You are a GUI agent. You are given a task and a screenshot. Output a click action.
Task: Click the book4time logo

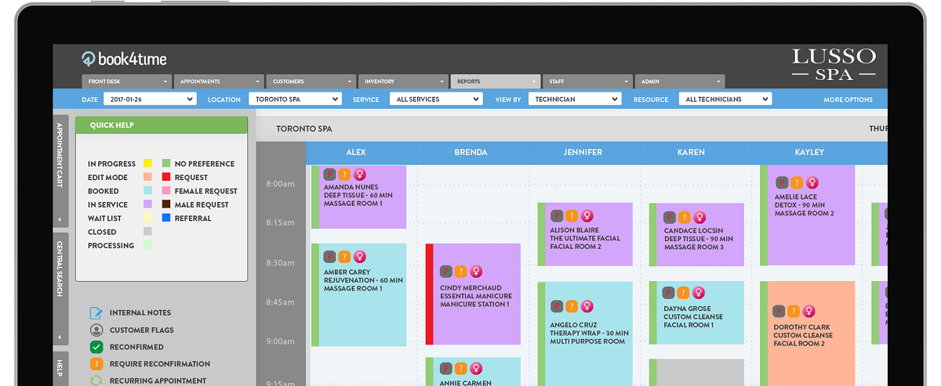pyautogui.click(x=124, y=59)
